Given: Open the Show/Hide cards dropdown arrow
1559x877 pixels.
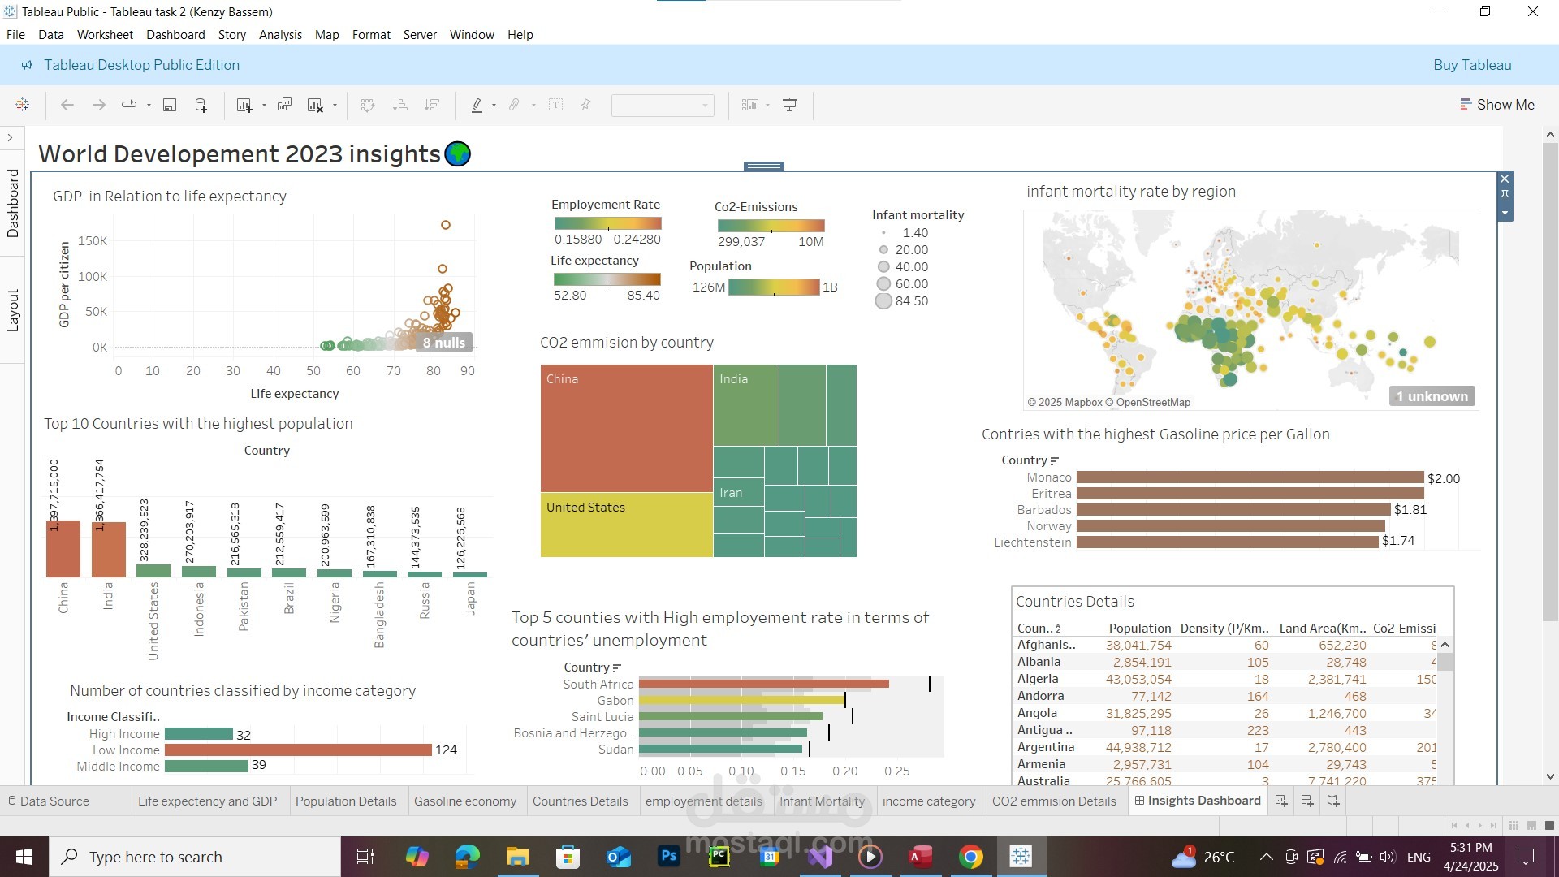Looking at the screenshot, I should pyautogui.click(x=767, y=105).
